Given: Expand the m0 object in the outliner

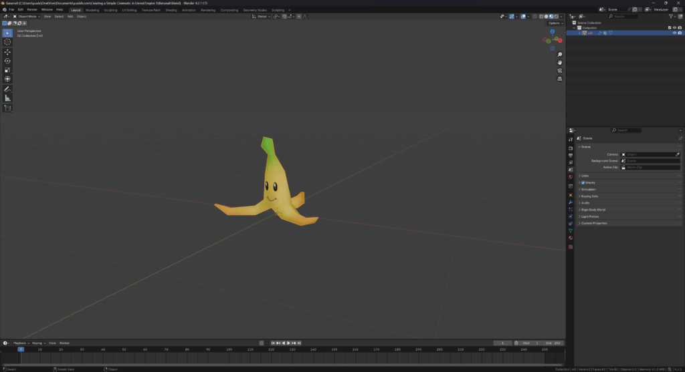Looking at the screenshot, I should [x=580, y=33].
